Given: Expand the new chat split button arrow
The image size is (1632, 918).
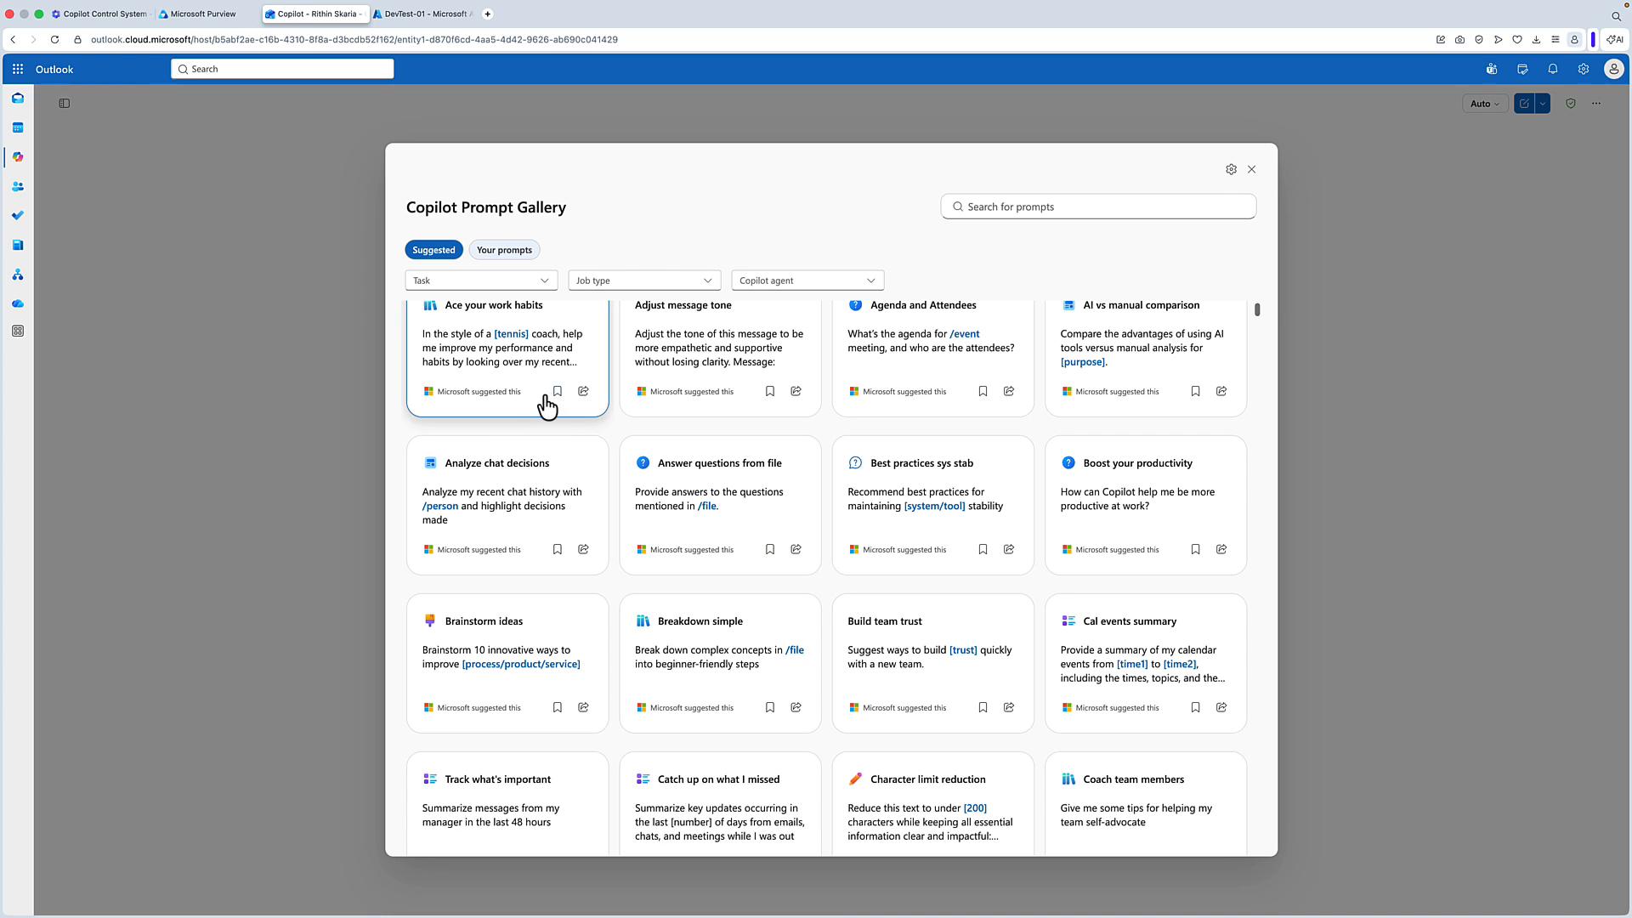Looking at the screenshot, I should [x=1542, y=104].
